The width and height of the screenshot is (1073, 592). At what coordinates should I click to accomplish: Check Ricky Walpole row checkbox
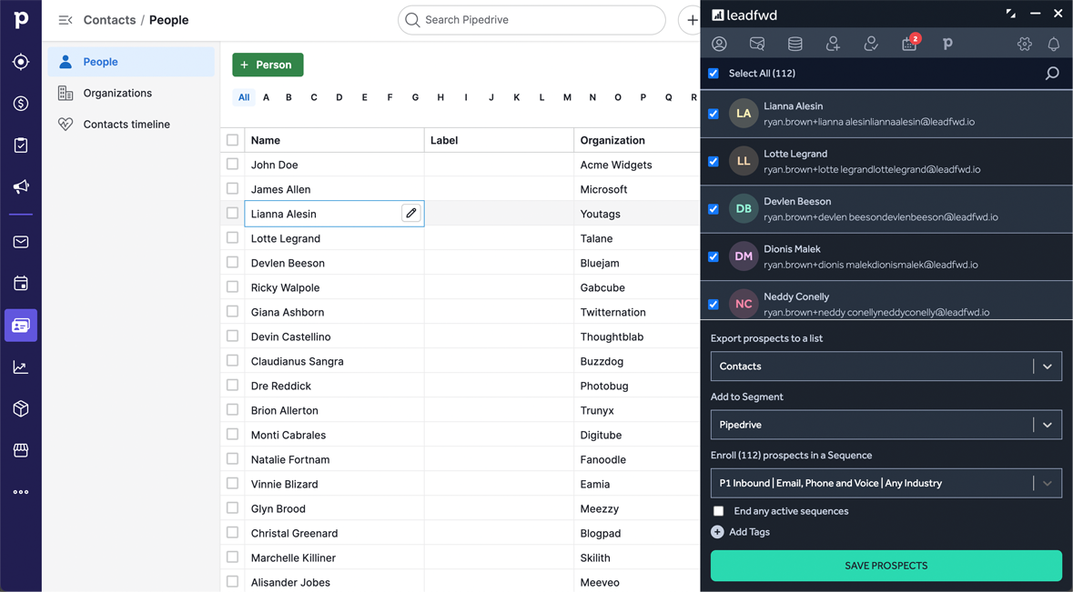click(233, 287)
